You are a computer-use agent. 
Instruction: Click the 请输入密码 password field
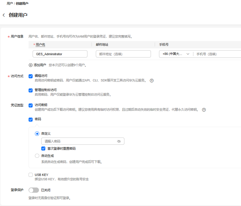click(x=79, y=141)
